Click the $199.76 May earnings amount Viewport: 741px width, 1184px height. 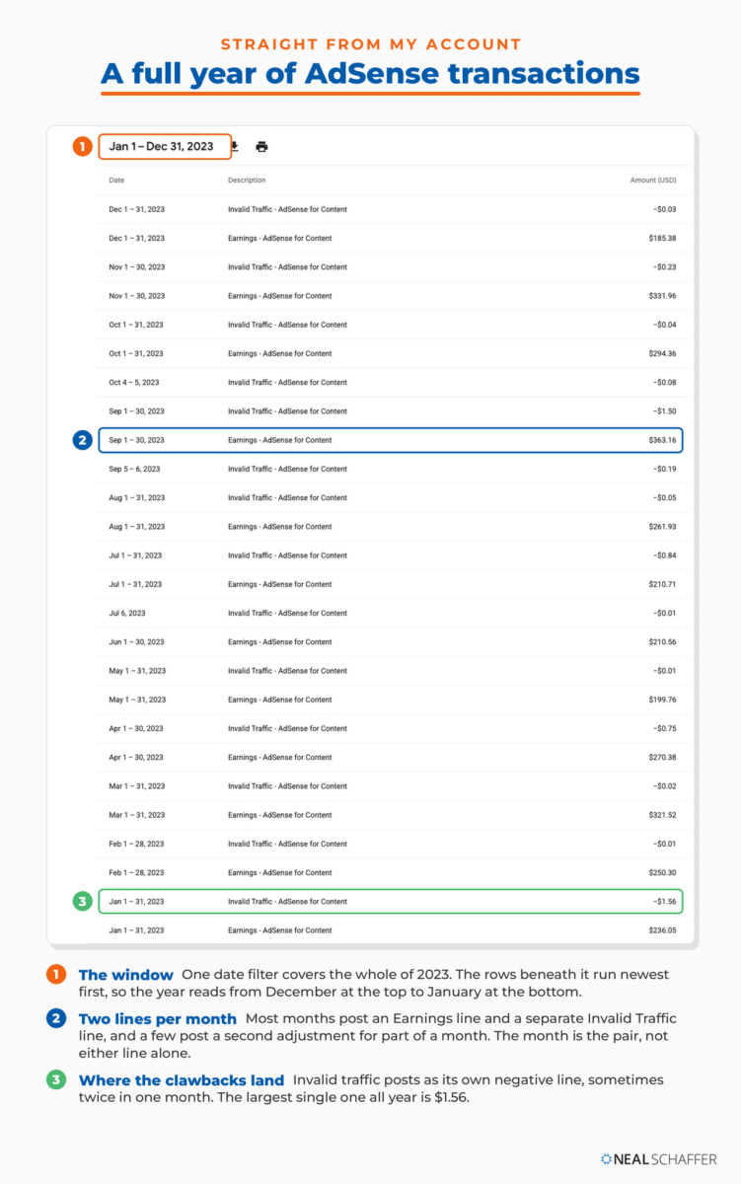[662, 700]
